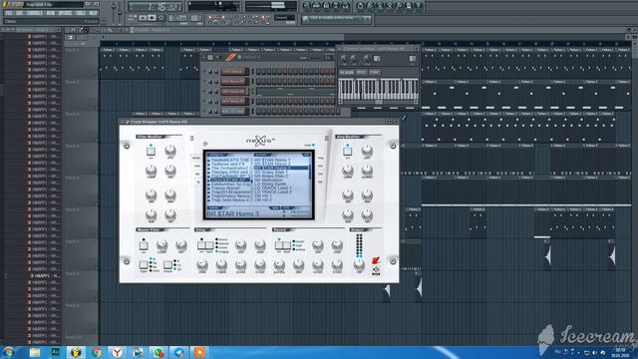
Task: Click Master Filter type button in Nexus
Action: (x=144, y=265)
